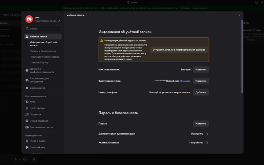Open dropdown arrow next to headphones
264x165 pixels.
tap(29, 159)
